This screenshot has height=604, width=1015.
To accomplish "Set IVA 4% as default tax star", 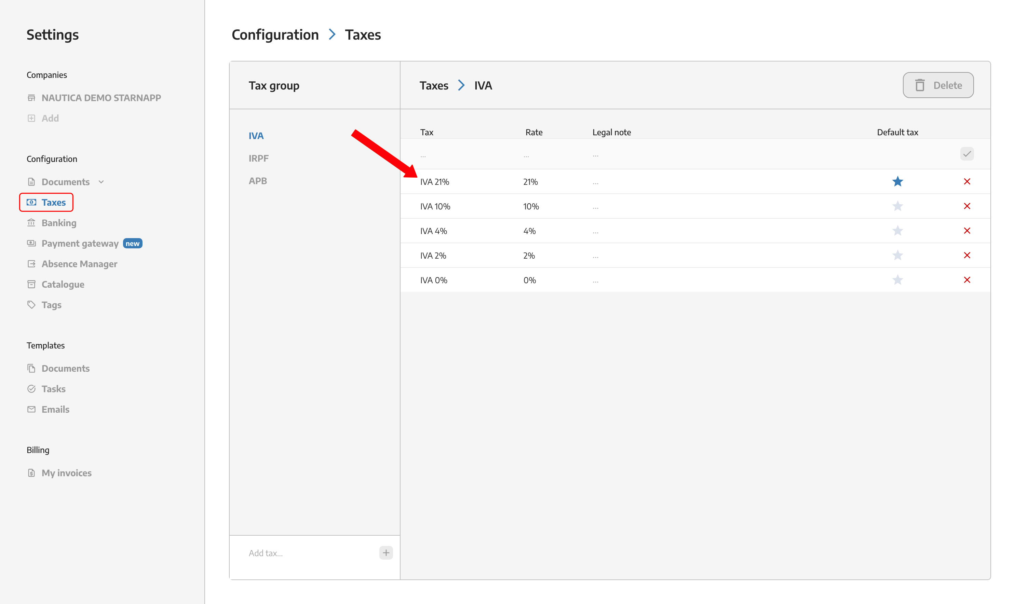I will (897, 231).
